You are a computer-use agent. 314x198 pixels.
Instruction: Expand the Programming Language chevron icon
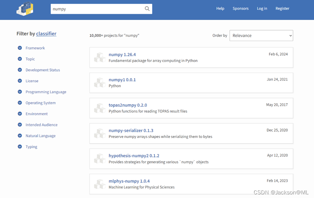coord(20,92)
